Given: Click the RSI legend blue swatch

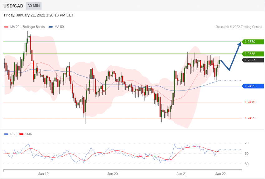Looking at the screenshot, I should tap(6, 134).
